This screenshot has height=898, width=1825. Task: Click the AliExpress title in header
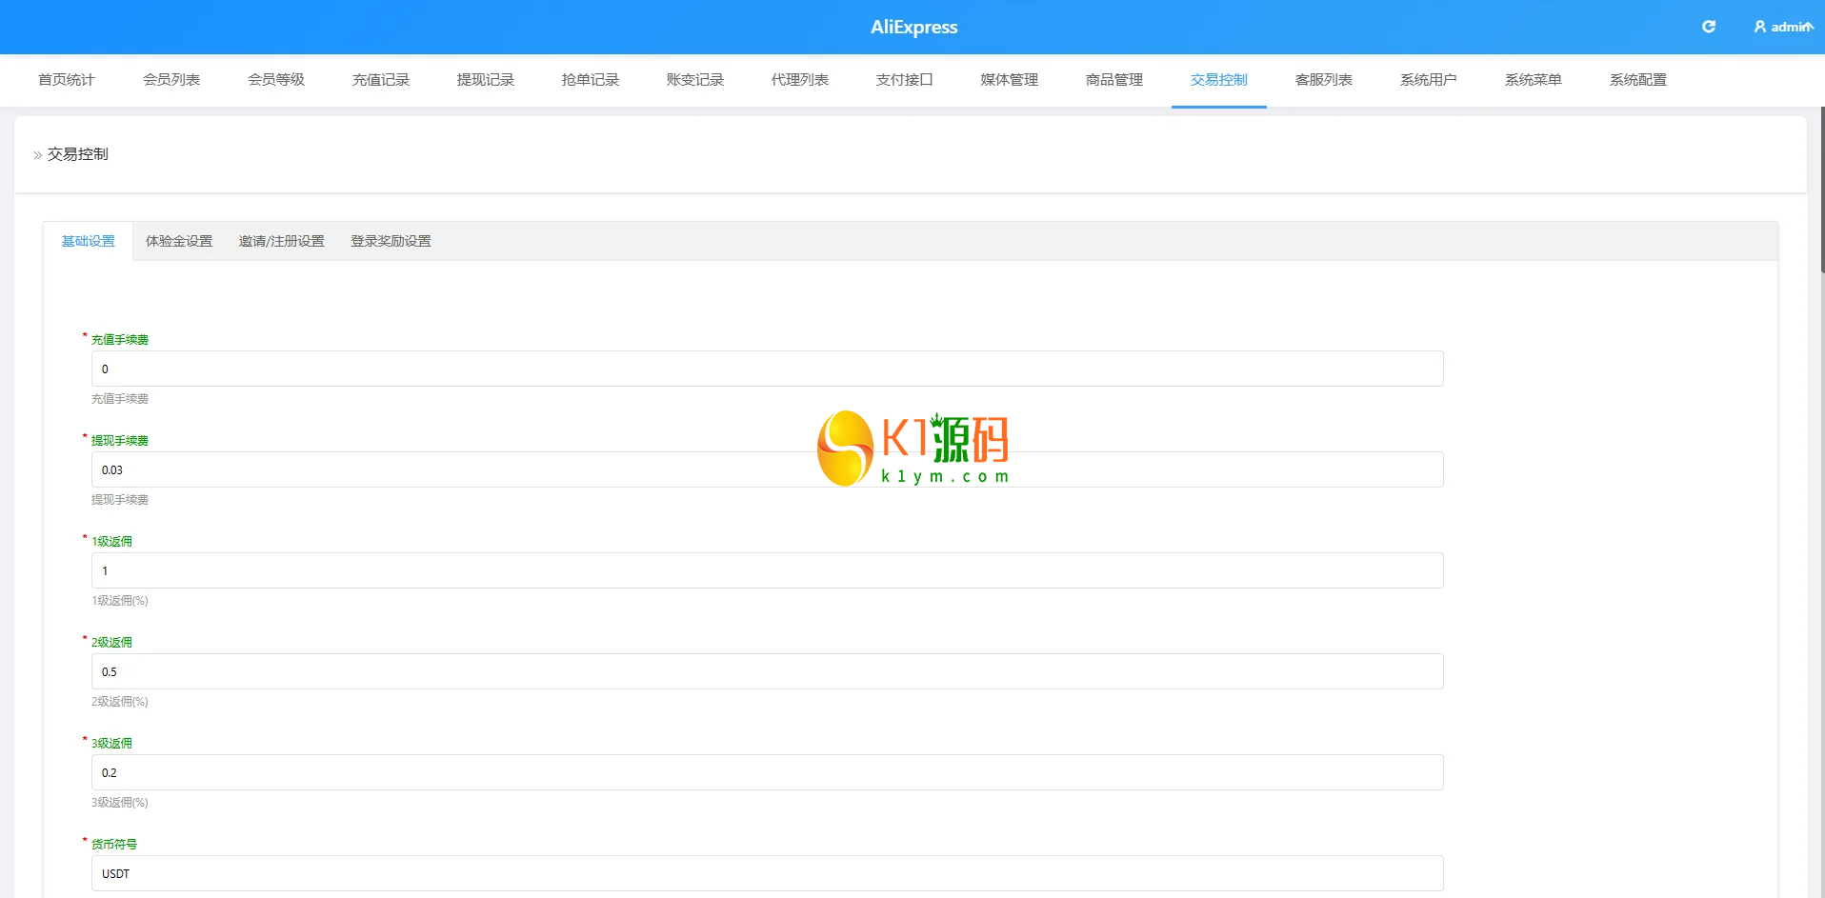pyautogui.click(x=913, y=27)
